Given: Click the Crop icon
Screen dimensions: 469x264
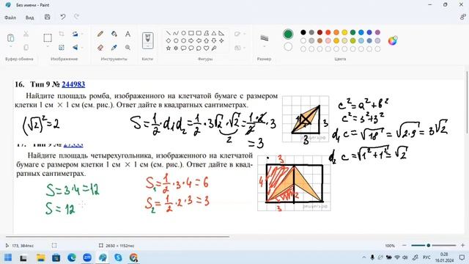Looking at the screenshot, I should coord(62,34).
